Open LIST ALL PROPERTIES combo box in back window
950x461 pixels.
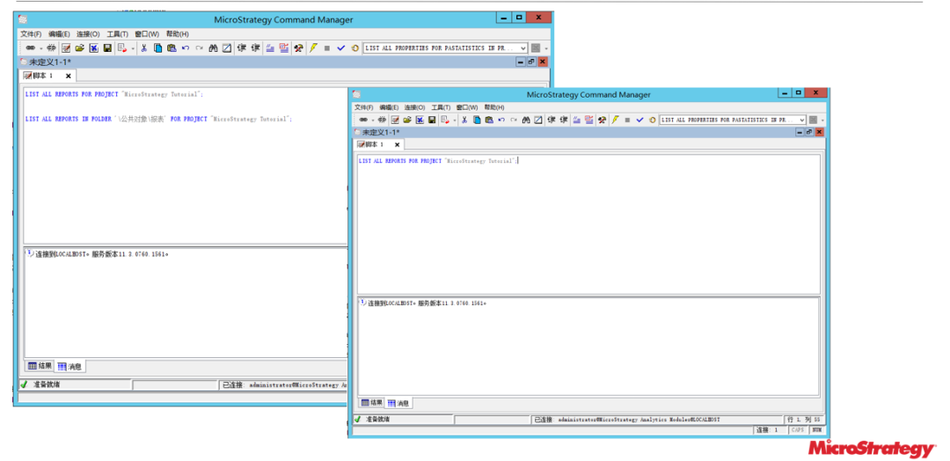click(x=445, y=48)
